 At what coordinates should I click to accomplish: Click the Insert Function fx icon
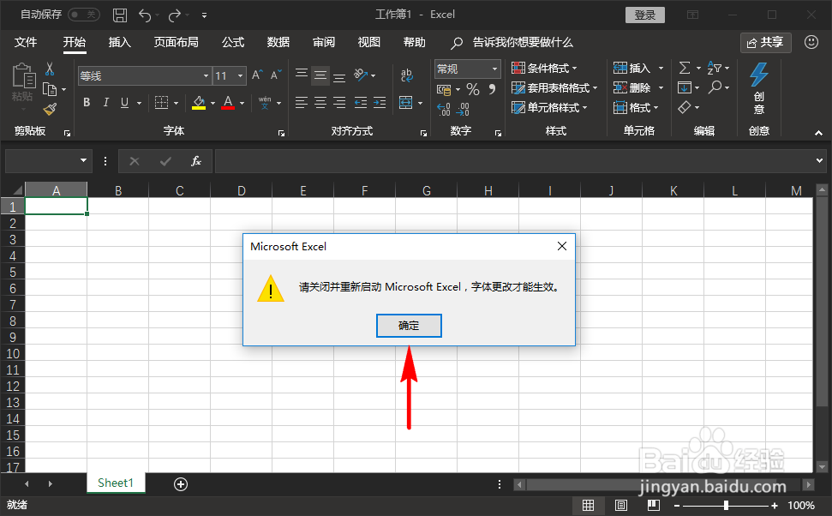click(x=197, y=161)
